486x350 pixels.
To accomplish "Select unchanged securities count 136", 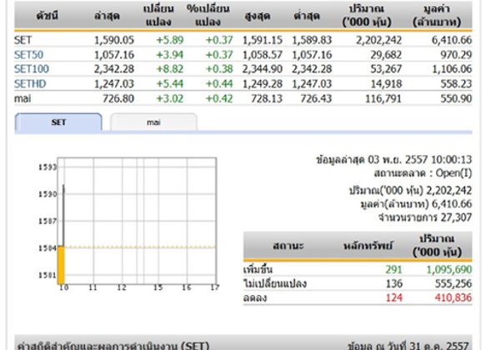I will click(393, 283).
